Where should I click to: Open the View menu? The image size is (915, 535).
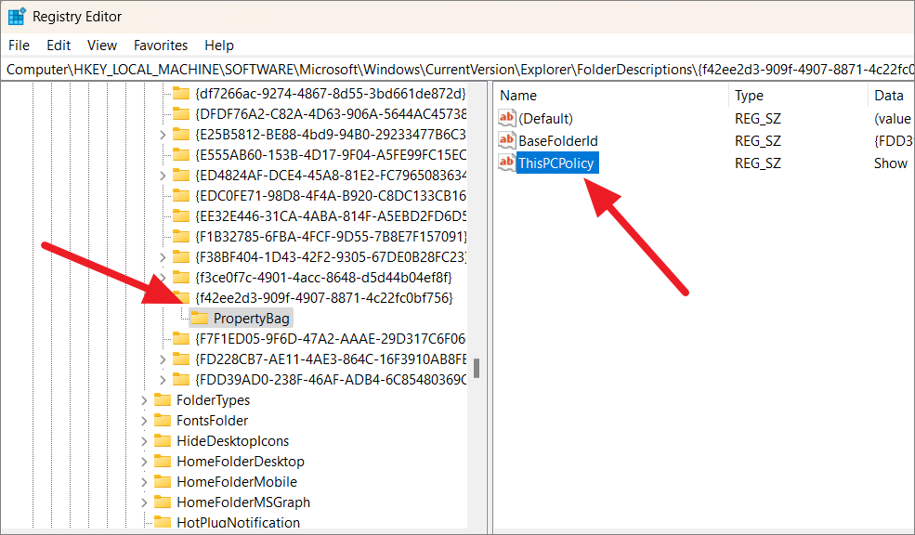point(102,46)
